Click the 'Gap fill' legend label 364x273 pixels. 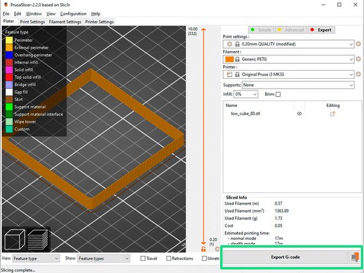pyautogui.click(x=21, y=92)
